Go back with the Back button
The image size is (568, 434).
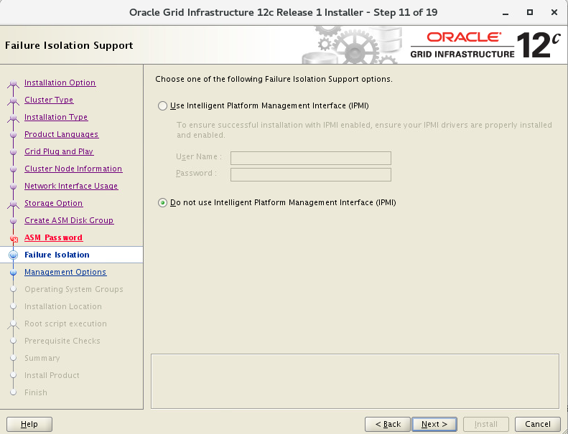point(388,424)
